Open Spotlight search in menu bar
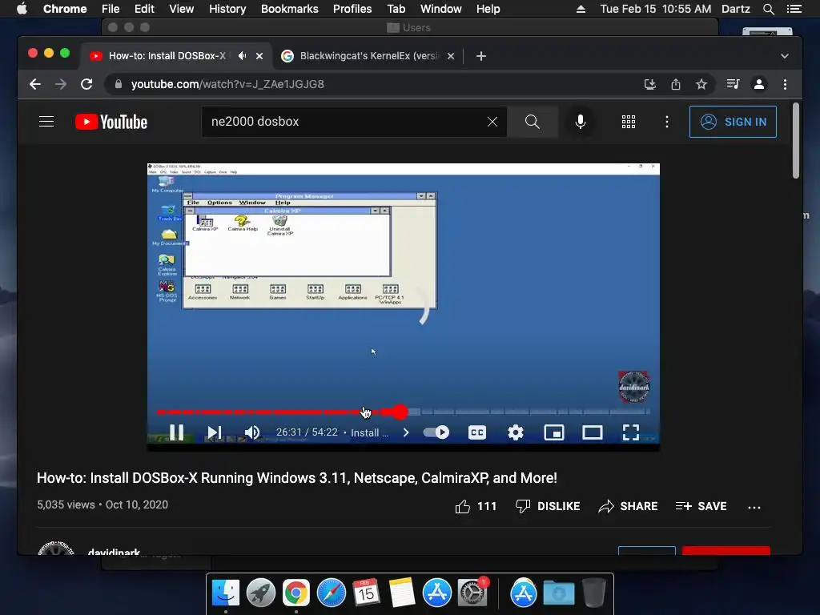 pos(768,9)
